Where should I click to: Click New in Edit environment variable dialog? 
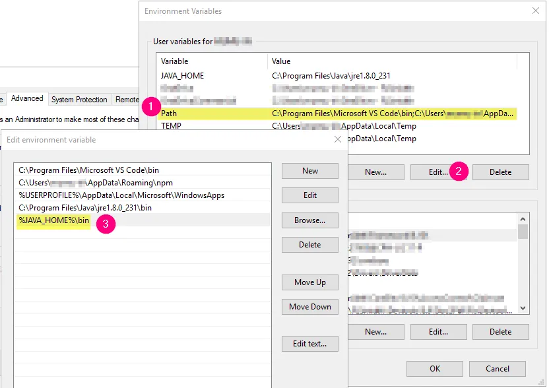coord(310,171)
